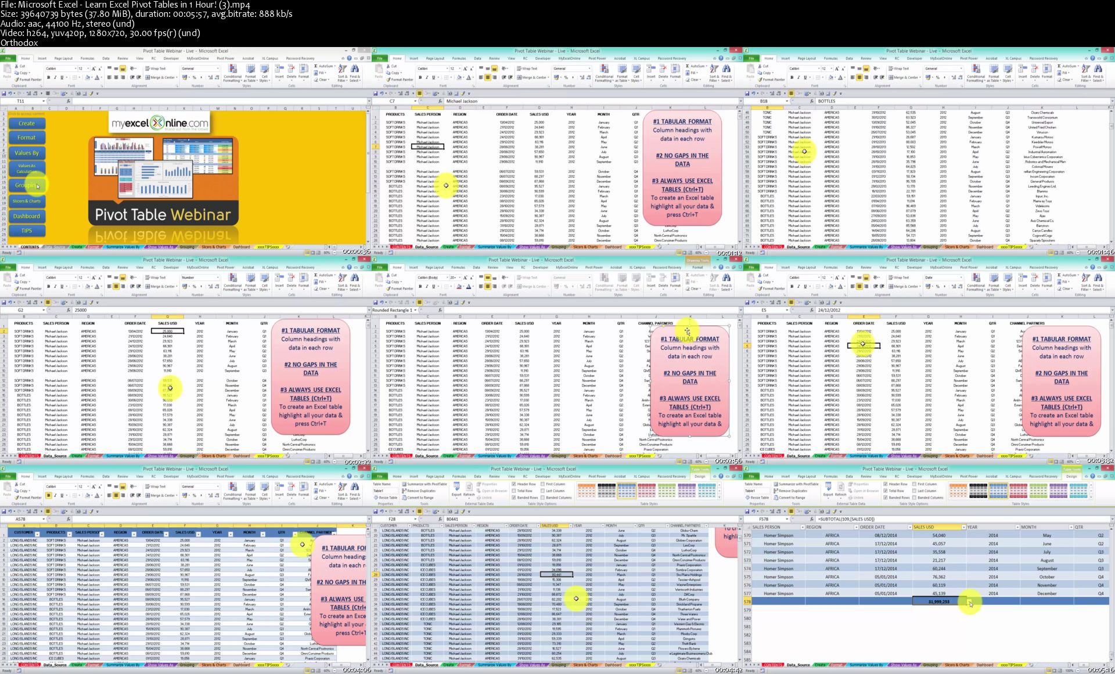Click Bold in the Excel window showing cell T11
This screenshot has width=1115, height=674.
49,77
